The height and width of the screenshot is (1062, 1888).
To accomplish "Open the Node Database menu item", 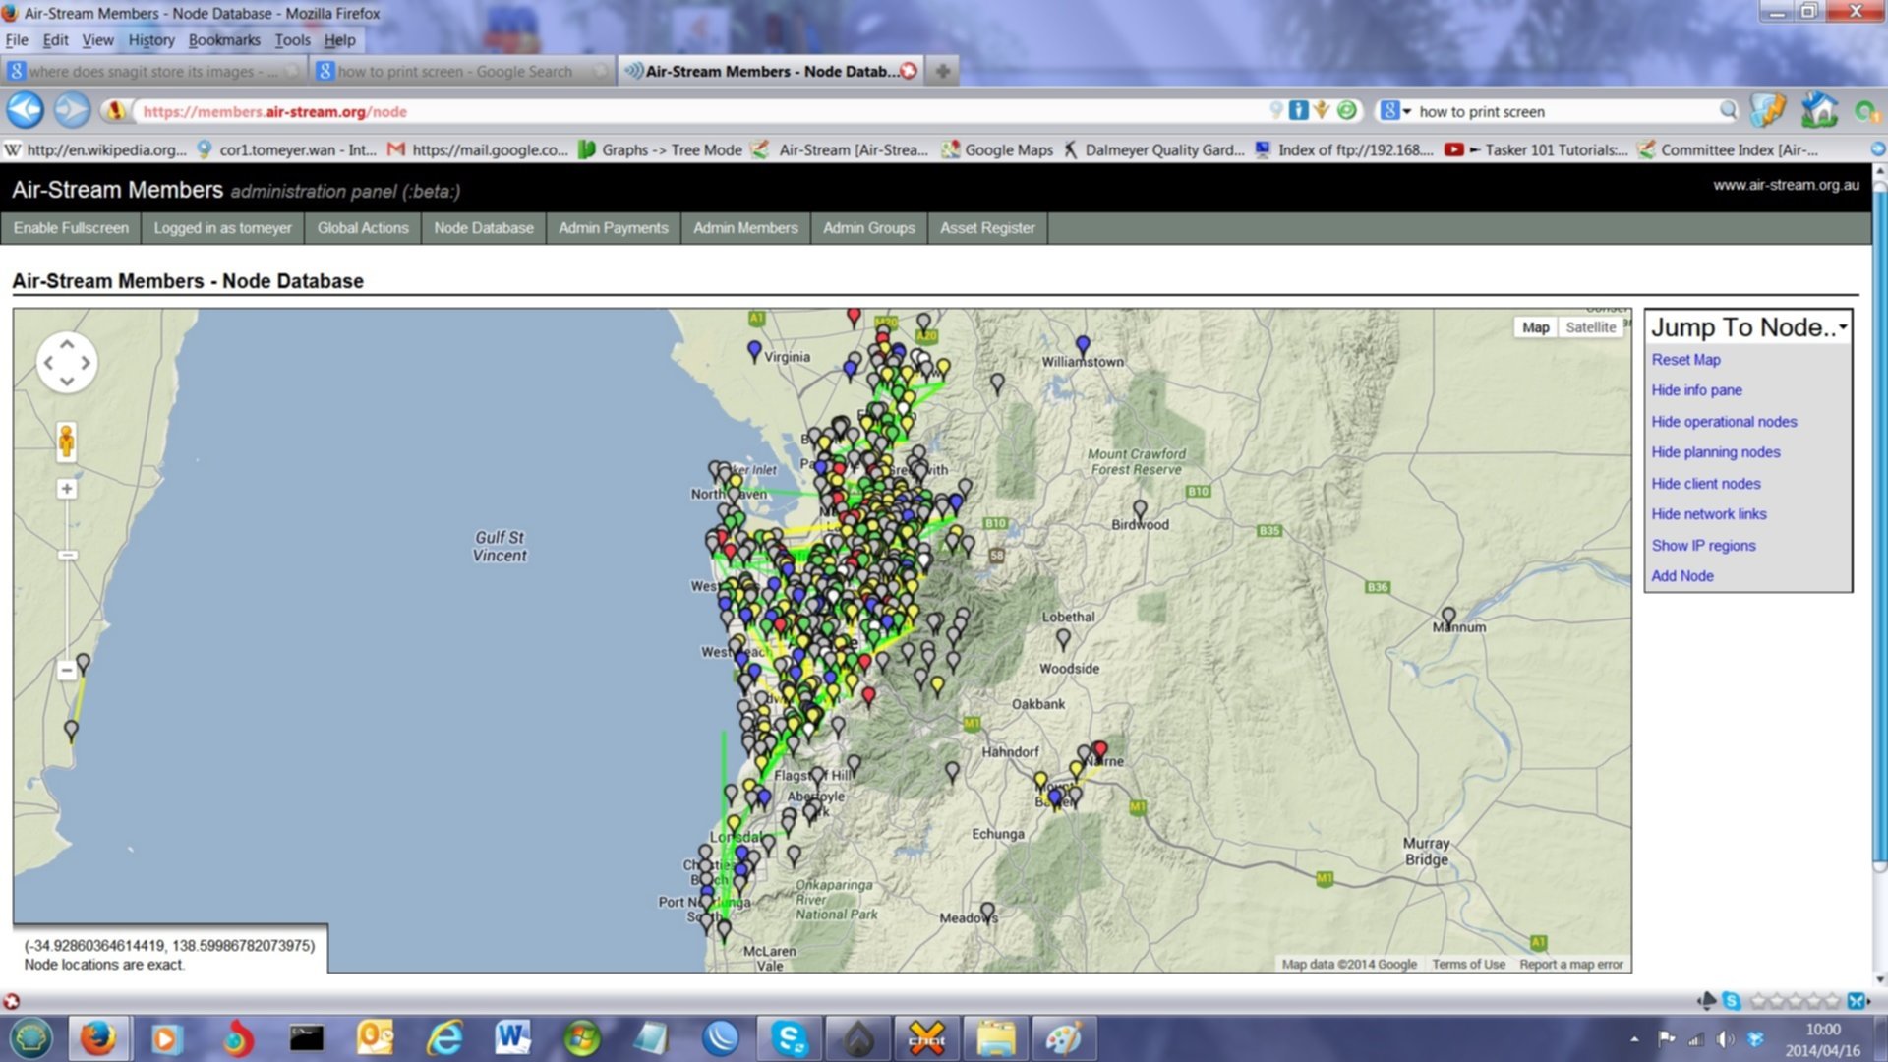I will 484,228.
